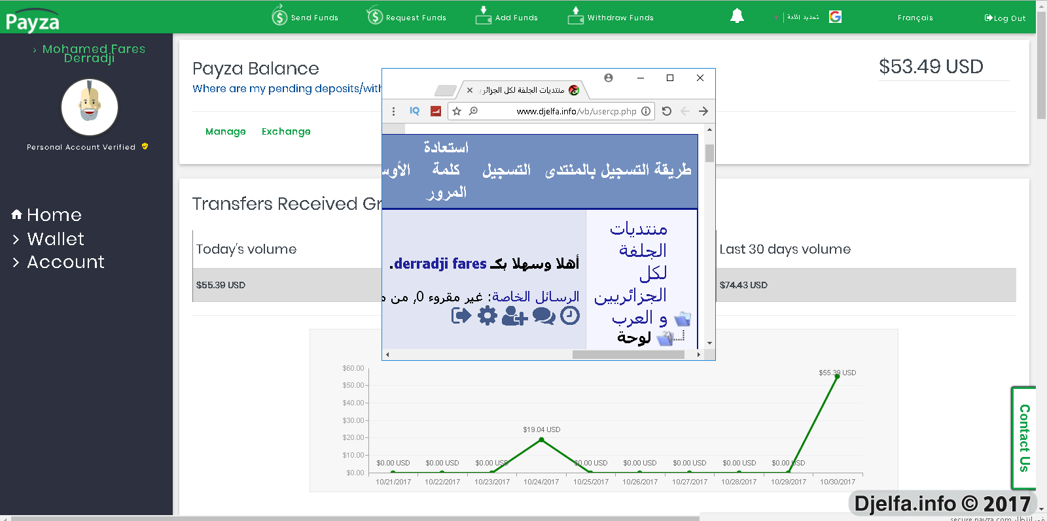Click the $55.39 USD chart data point
Image resolution: width=1047 pixels, height=521 pixels.
tap(837, 376)
